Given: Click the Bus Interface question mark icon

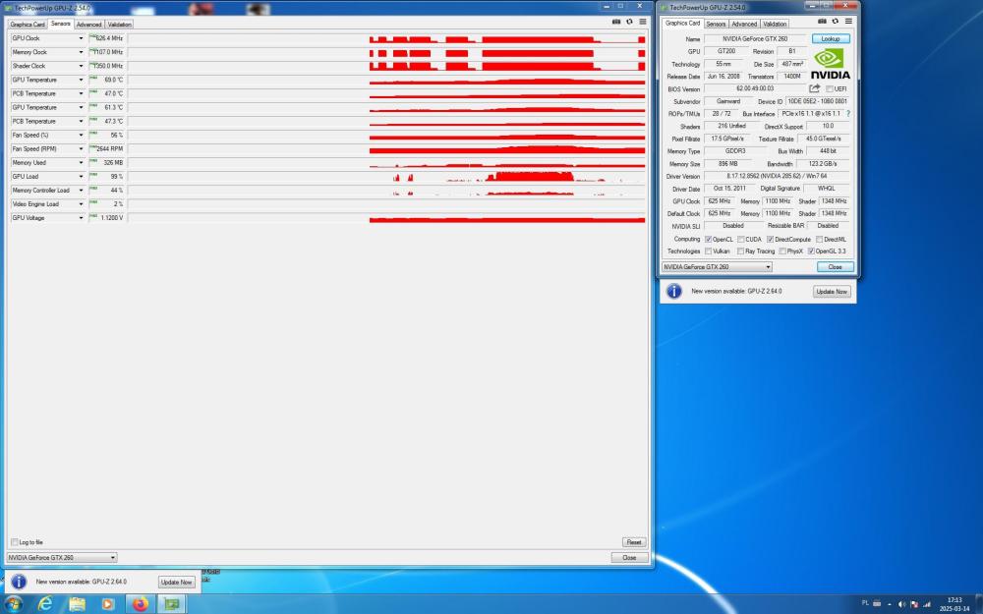Looking at the screenshot, I should click(x=848, y=113).
